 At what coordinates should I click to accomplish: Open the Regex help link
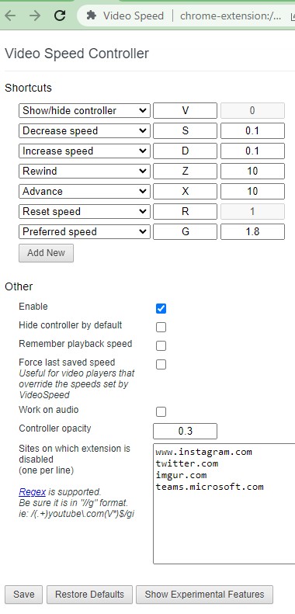[x=32, y=492]
